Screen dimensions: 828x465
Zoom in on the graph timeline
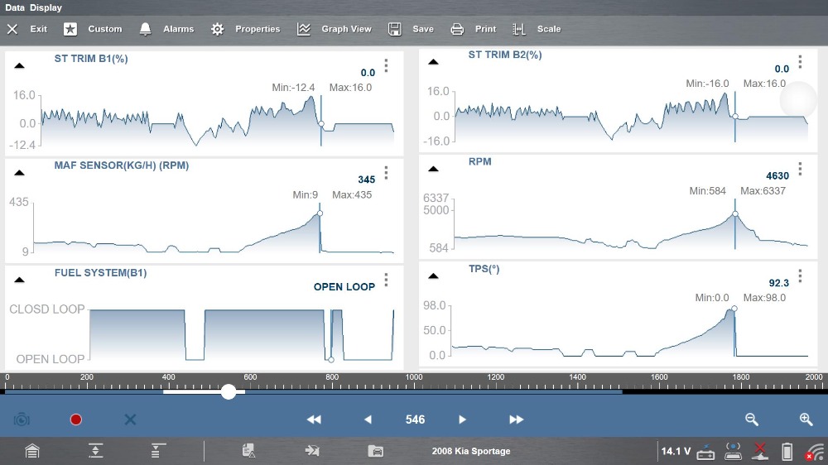click(806, 419)
